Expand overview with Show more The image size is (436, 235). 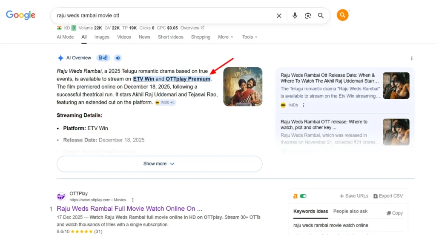tap(159, 164)
